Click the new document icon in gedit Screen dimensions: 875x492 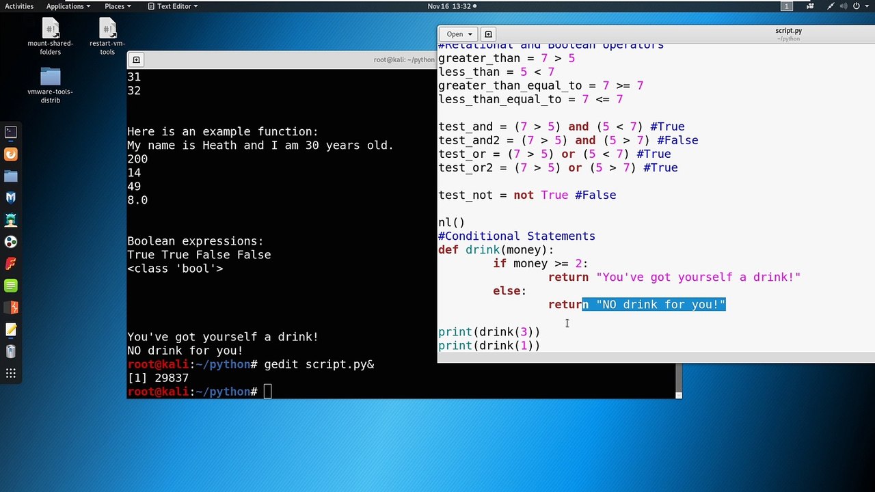click(x=488, y=34)
